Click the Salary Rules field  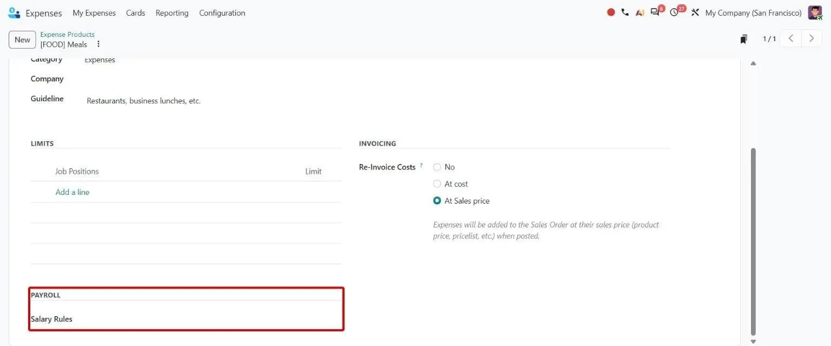213,319
